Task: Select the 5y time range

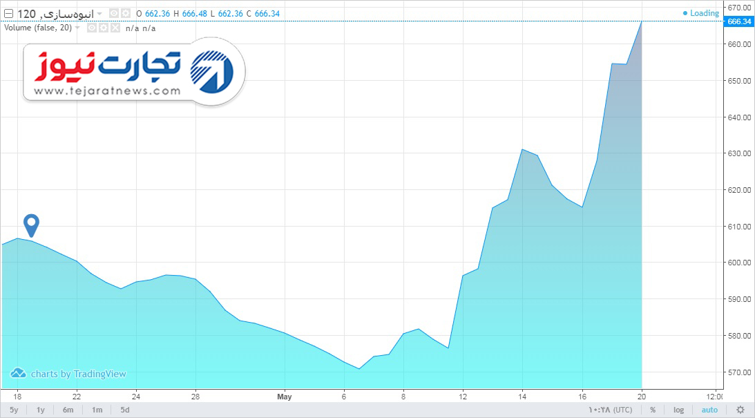Action: [14, 410]
